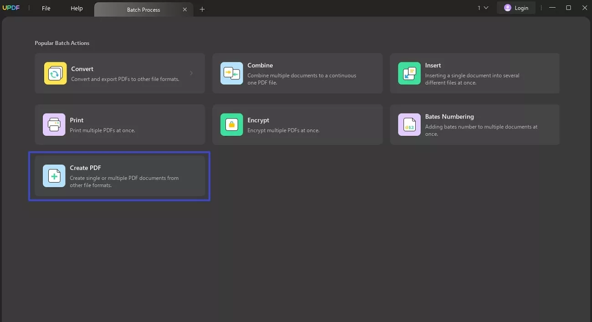Image resolution: width=592 pixels, height=322 pixels.
Task: Click the Bates Numbering card title
Action: pyautogui.click(x=449, y=117)
